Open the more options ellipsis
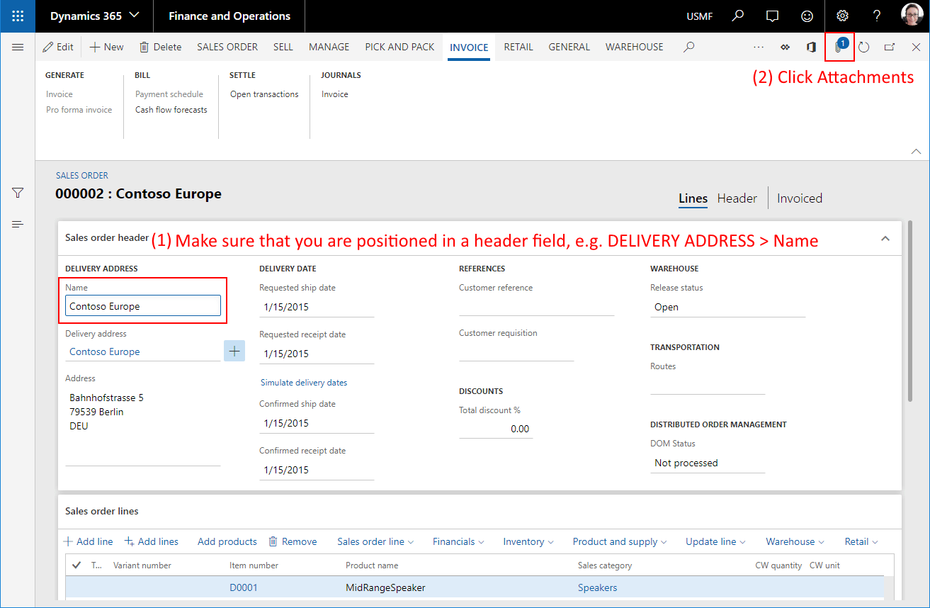 coord(759,47)
